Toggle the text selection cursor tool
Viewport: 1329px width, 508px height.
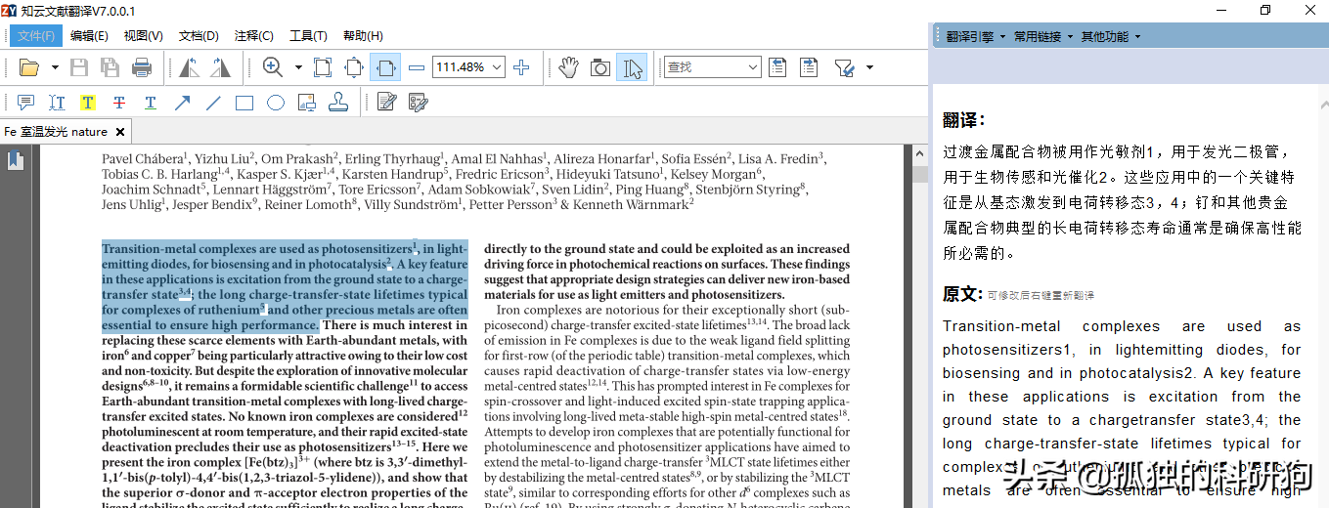(x=633, y=67)
